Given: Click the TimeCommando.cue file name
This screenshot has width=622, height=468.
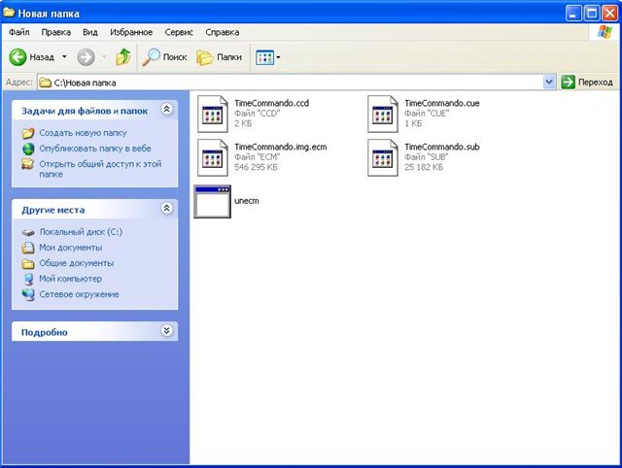Looking at the screenshot, I should (442, 103).
